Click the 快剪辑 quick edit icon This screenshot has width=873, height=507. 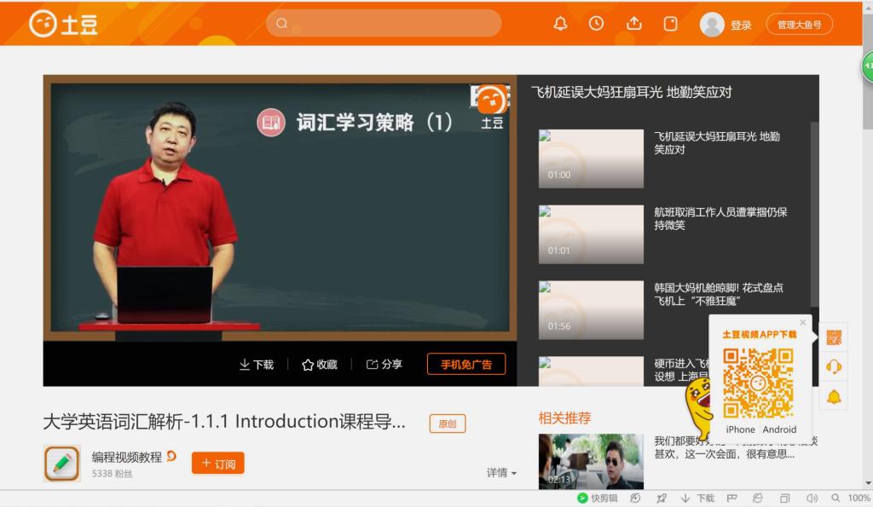click(x=597, y=498)
